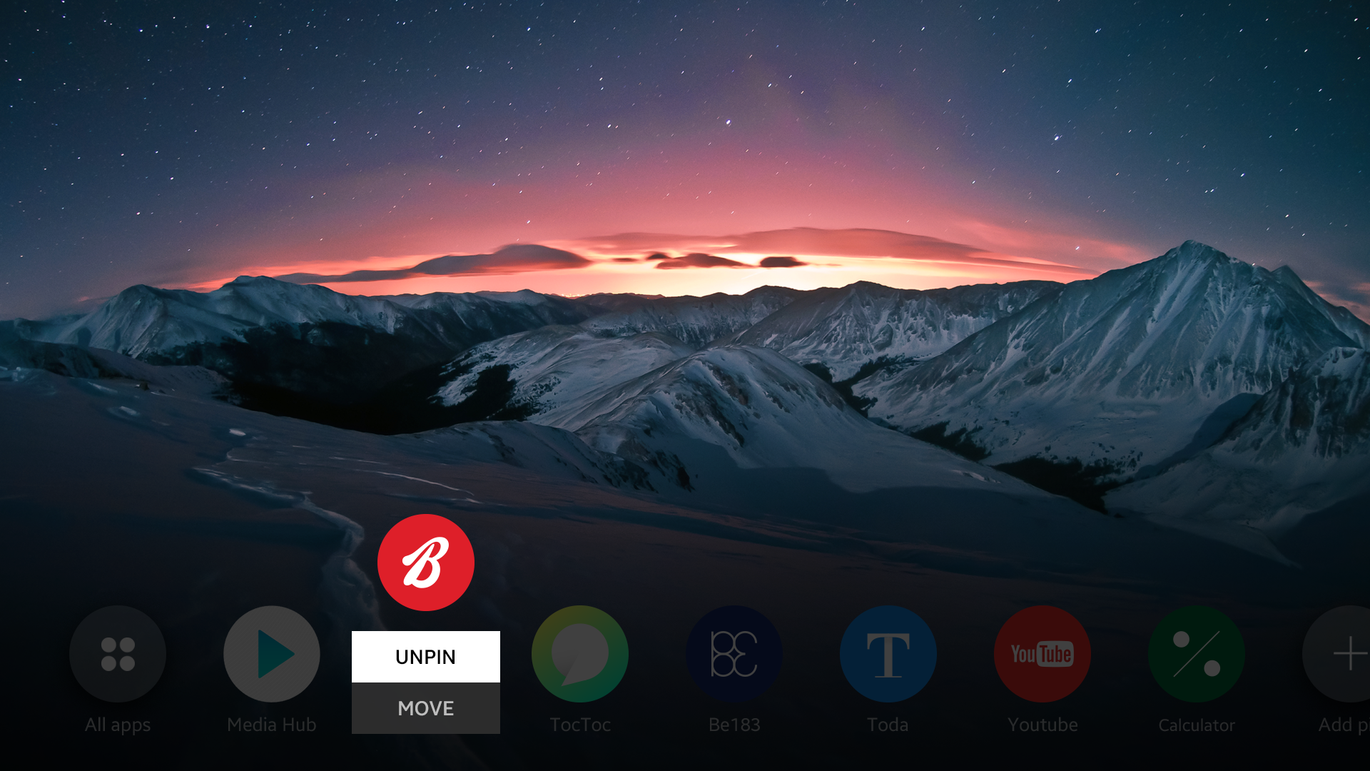The image size is (1370, 771).
Task: Launch the Youtube app icon
Action: click(1042, 653)
